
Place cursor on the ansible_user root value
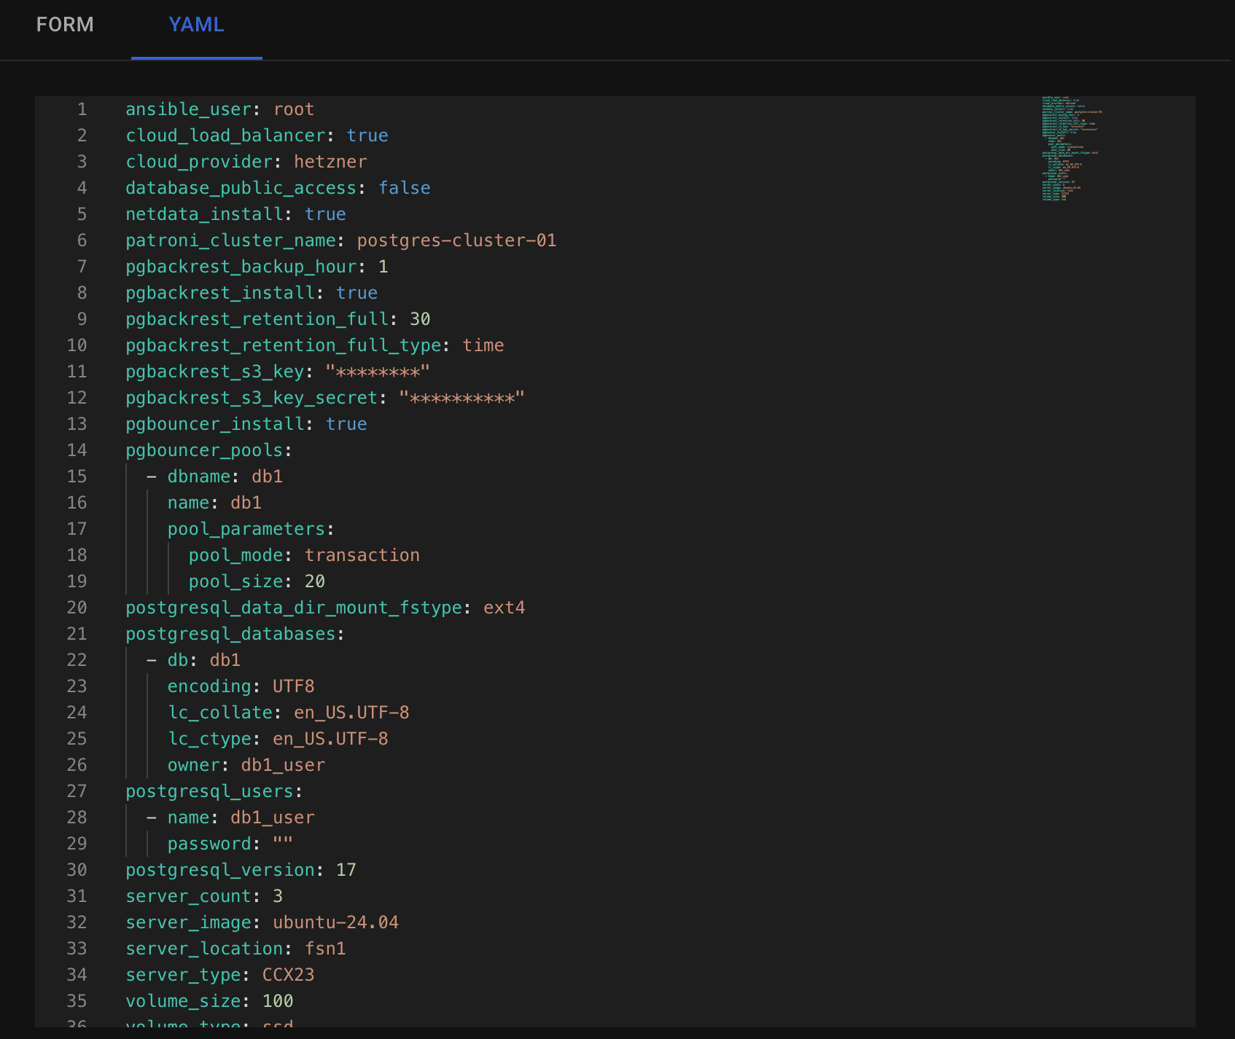[x=293, y=109]
